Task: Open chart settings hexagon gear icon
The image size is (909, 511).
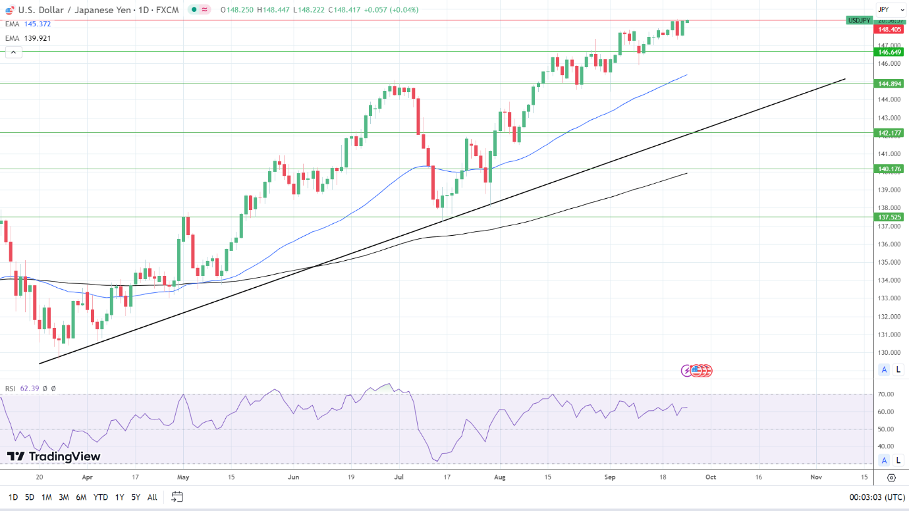Action: click(892, 477)
